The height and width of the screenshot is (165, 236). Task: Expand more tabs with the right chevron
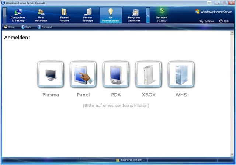click(148, 15)
